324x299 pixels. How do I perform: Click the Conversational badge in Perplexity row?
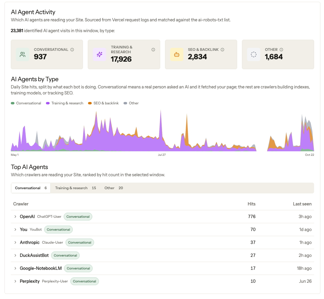click(x=84, y=281)
